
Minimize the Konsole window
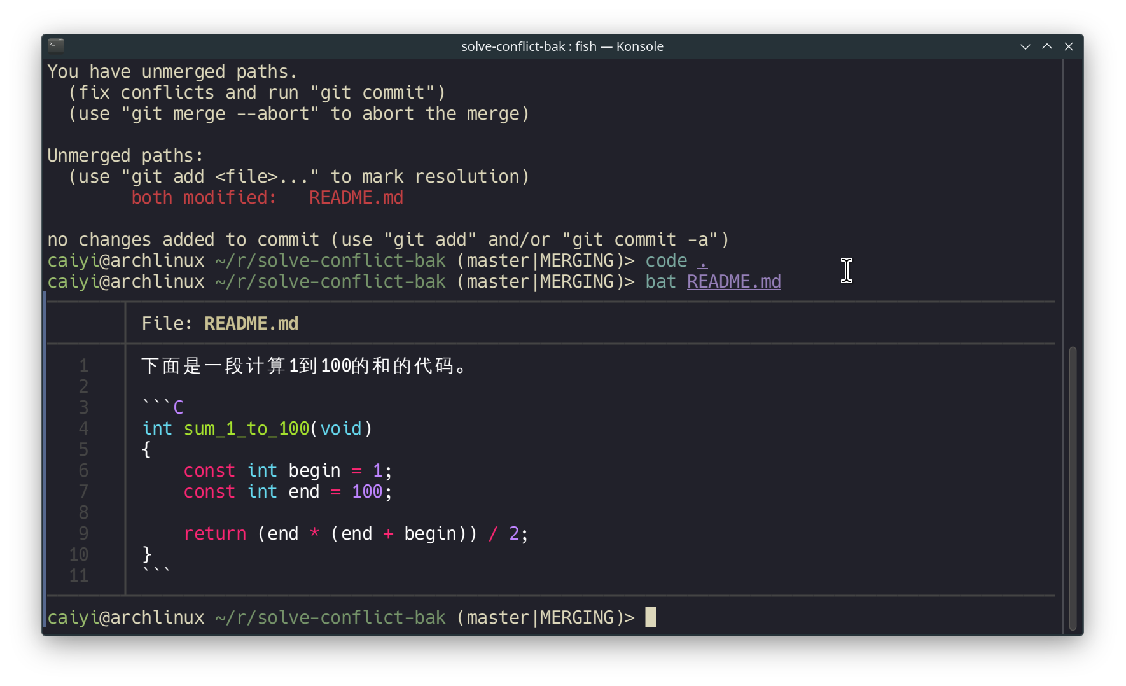pos(1025,46)
